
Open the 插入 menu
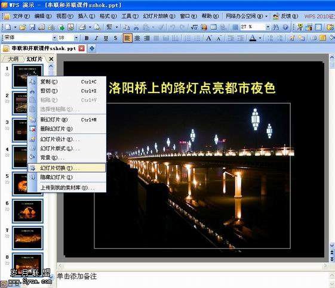(x=87, y=16)
